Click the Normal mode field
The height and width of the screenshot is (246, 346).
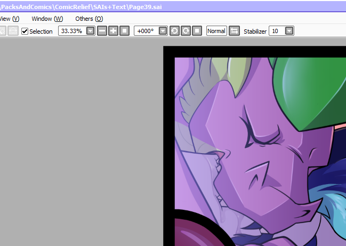click(216, 31)
